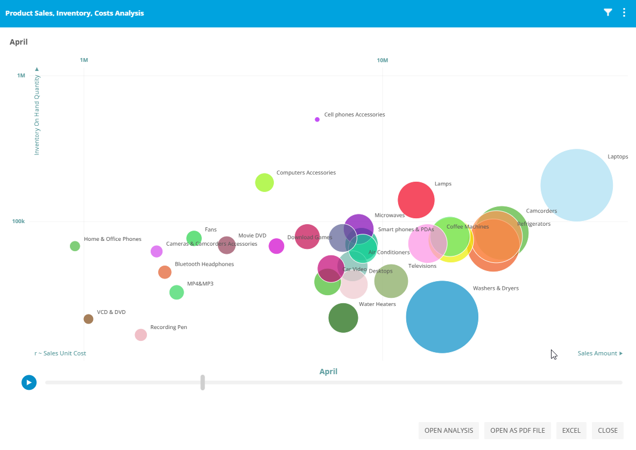The height and width of the screenshot is (450, 636).
Task: Select the large Laptops bubble
Action: coord(576,185)
